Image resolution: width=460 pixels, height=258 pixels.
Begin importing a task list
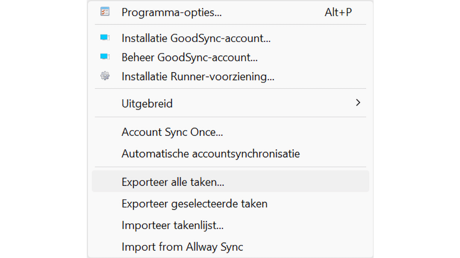click(173, 225)
